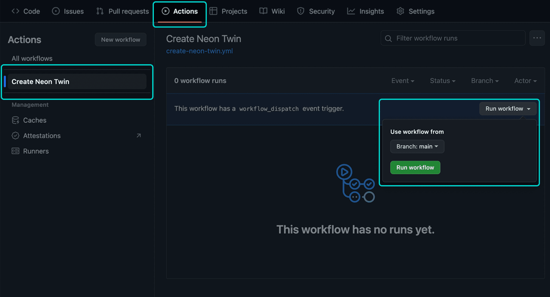Click the Insights graph icon
This screenshot has width=550, height=297.
pos(351,11)
